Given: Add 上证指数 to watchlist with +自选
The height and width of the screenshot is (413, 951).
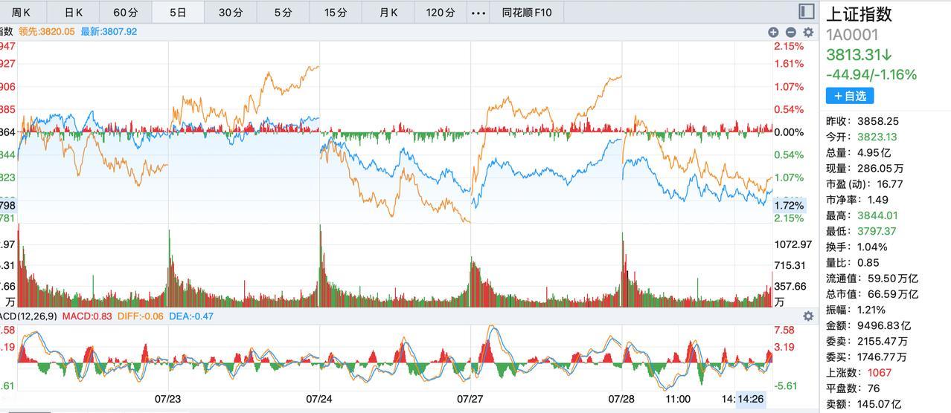Looking at the screenshot, I should tap(850, 96).
